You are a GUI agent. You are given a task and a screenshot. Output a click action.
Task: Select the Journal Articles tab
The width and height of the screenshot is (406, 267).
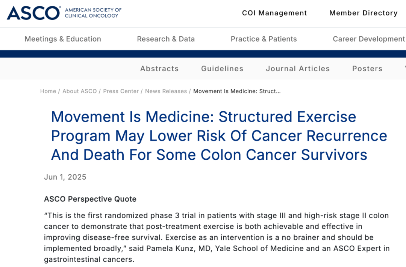pos(298,69)
